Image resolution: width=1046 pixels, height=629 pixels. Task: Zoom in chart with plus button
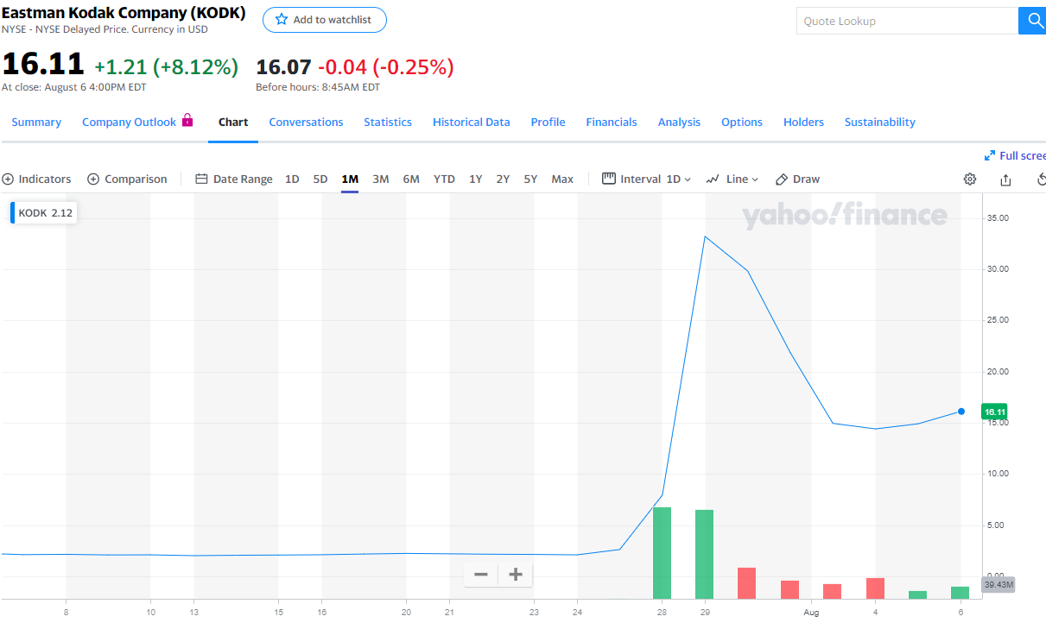tap(516, 575)
